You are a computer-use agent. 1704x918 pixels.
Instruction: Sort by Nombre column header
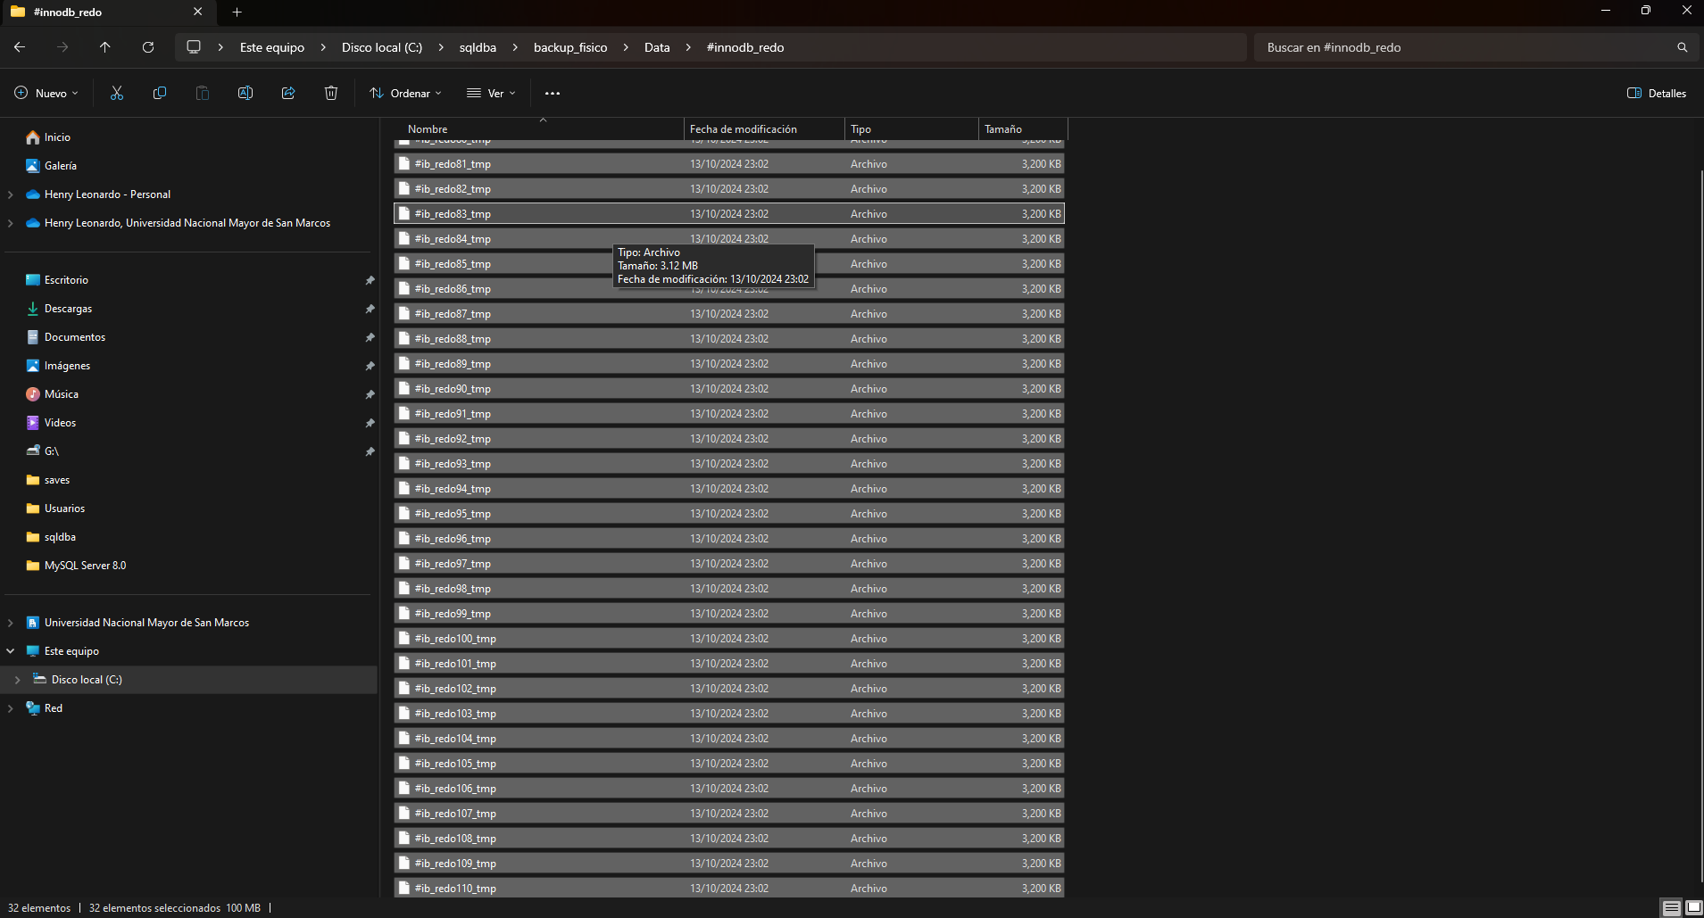(x=539, y=129)
